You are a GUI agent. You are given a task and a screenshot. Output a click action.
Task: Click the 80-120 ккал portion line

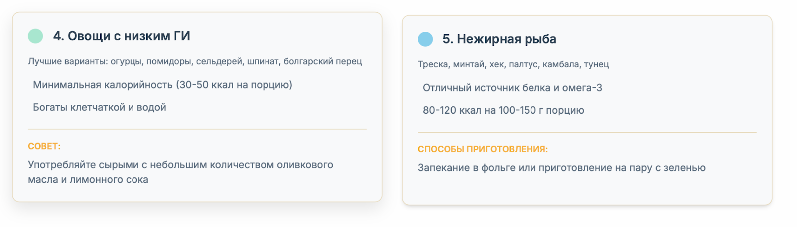pyautogui.click(x=504, y=110)
